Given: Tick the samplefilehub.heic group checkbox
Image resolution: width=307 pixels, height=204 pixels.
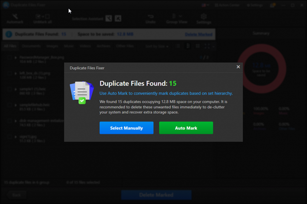Looking at the screenshot, I should tap(9, 105).
